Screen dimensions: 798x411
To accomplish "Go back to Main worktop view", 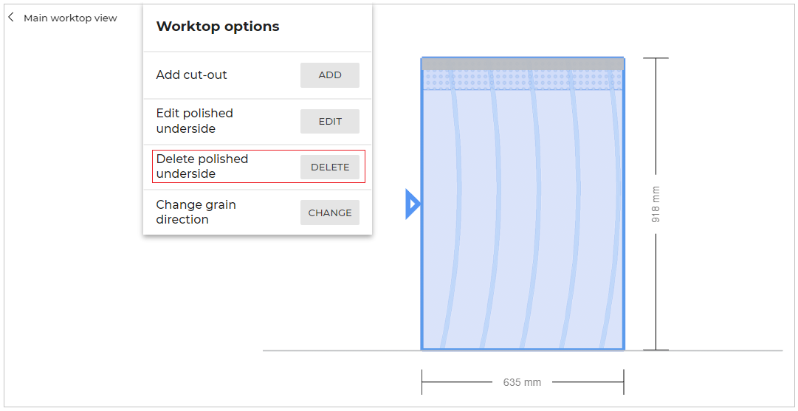I will click(x=70, y=18).
